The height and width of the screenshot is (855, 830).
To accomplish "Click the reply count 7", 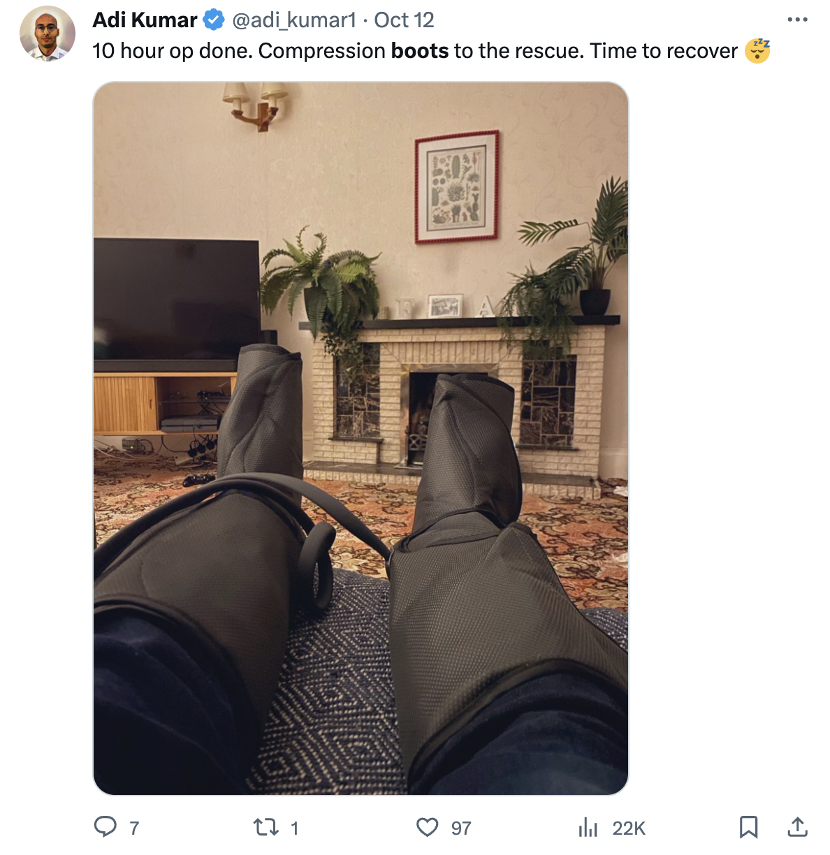I will [x=134, y=828].
